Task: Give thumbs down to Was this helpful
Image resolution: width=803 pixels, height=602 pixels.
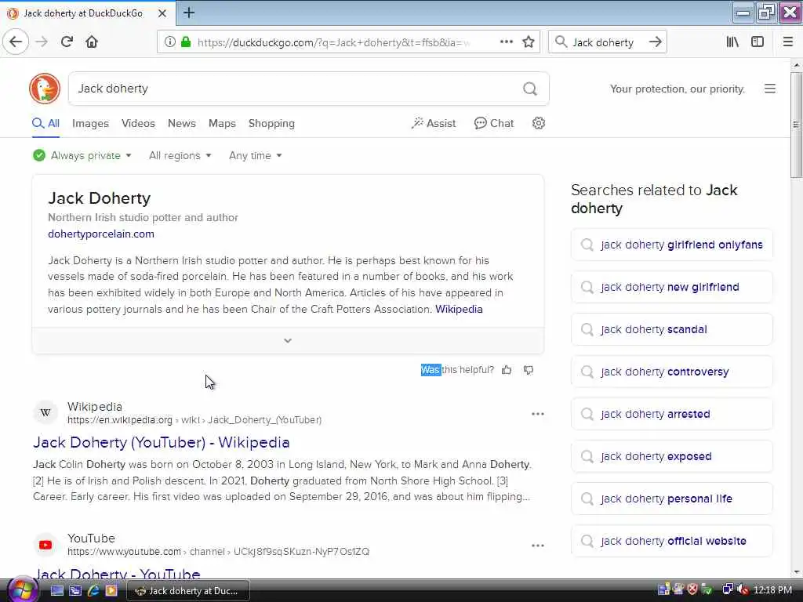Action: [x=529, y=370]
